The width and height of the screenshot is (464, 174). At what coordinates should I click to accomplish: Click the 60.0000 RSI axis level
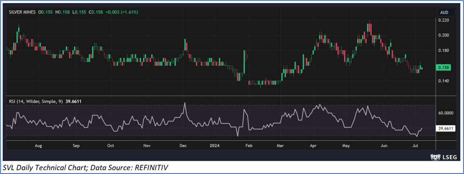coord(445,113)
